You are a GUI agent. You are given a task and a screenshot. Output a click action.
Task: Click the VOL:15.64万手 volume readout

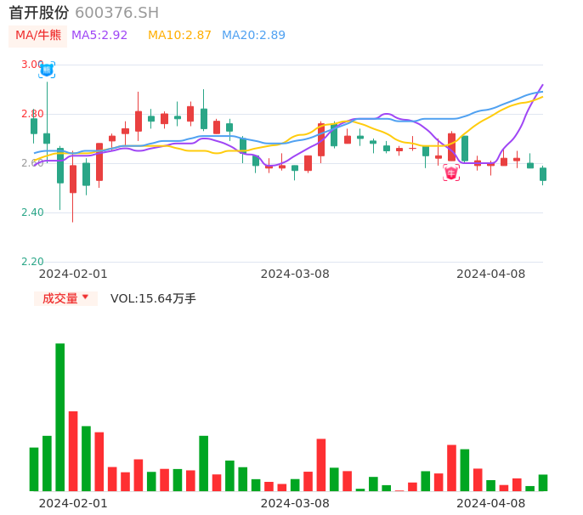coord(153,298)
